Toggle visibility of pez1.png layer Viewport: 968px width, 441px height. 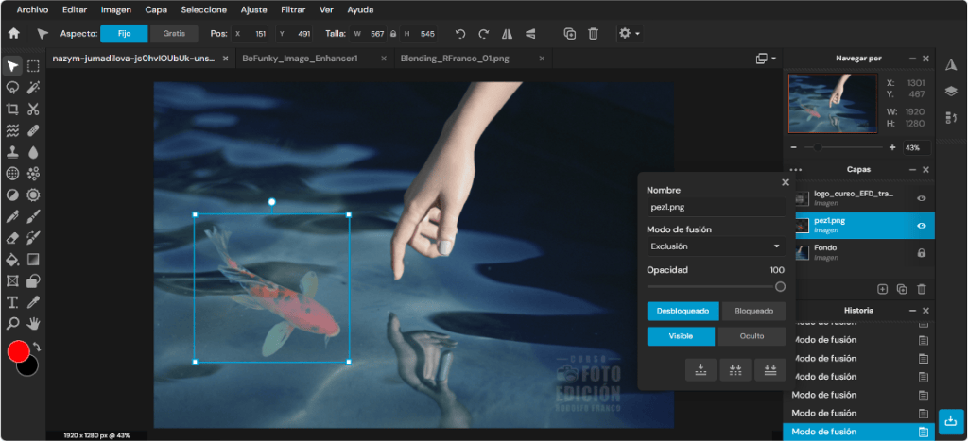921,226
